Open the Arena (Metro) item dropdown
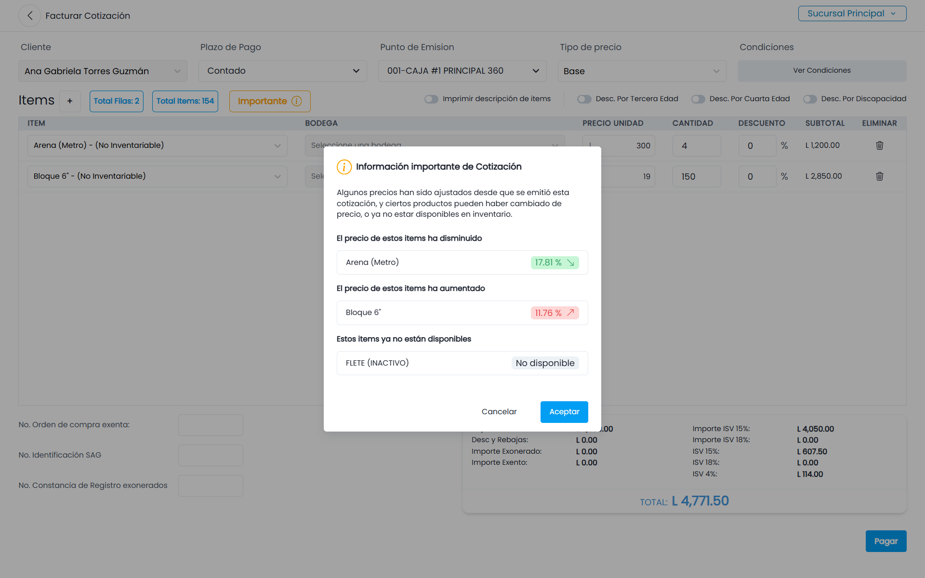925x578 pixels. click(x=158, y=145)
